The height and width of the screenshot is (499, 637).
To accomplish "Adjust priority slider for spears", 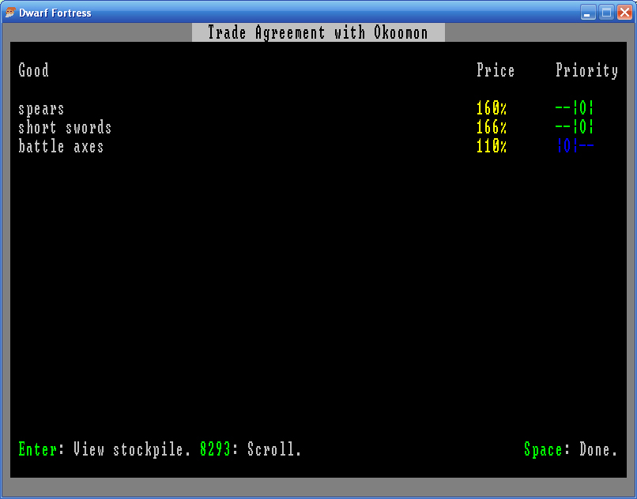I will click(575, 108).
